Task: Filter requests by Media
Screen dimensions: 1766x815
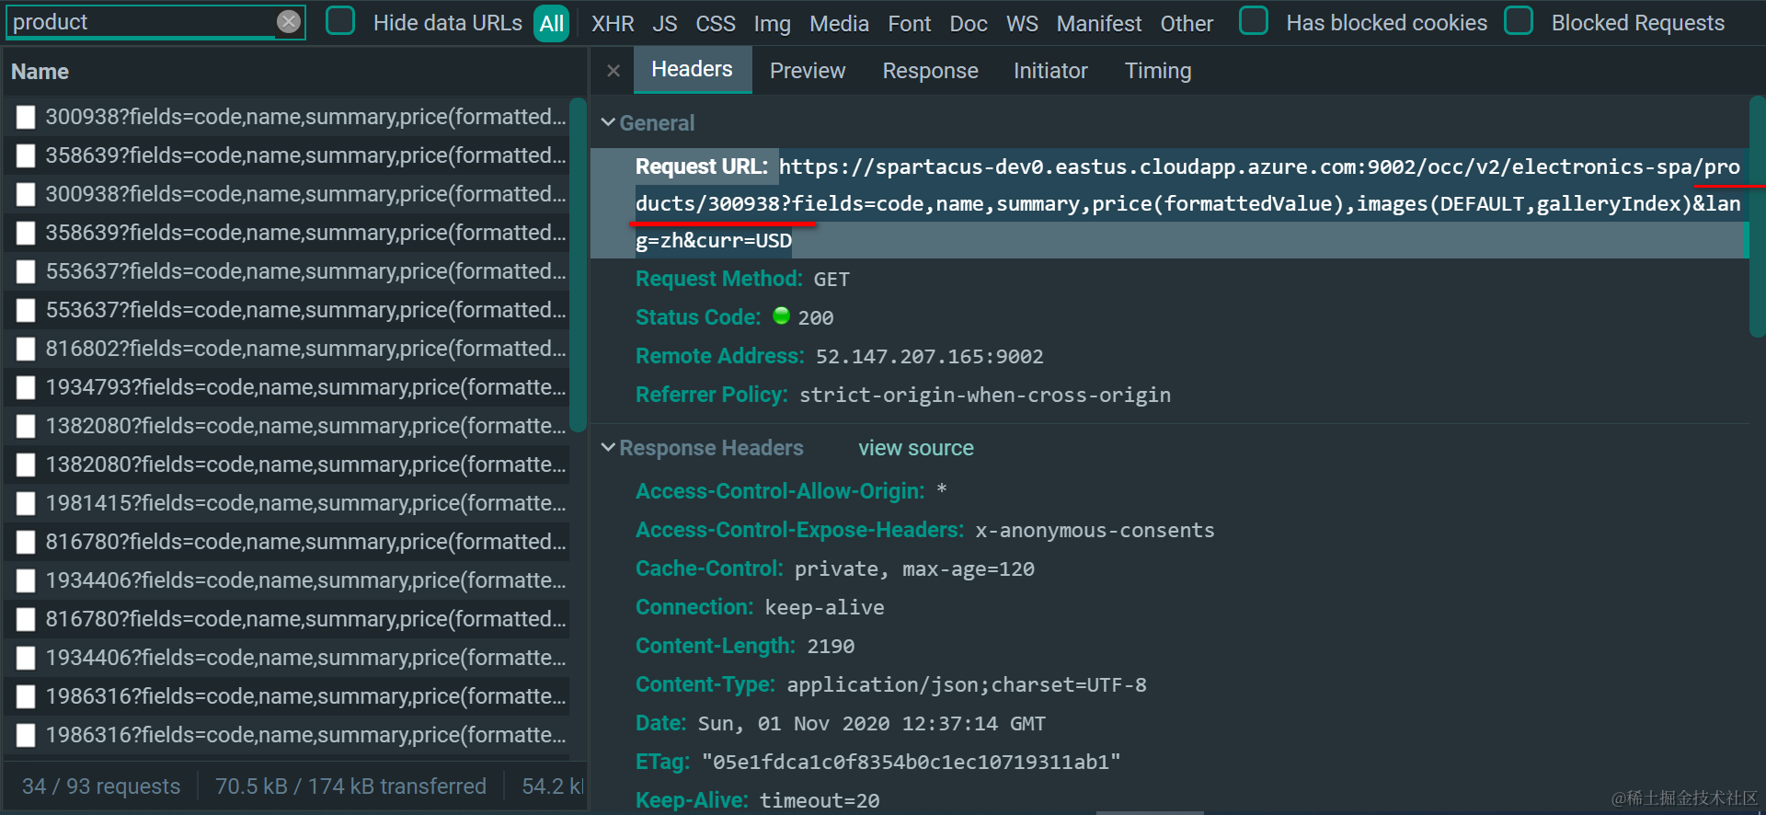Action: coord(840,23)
